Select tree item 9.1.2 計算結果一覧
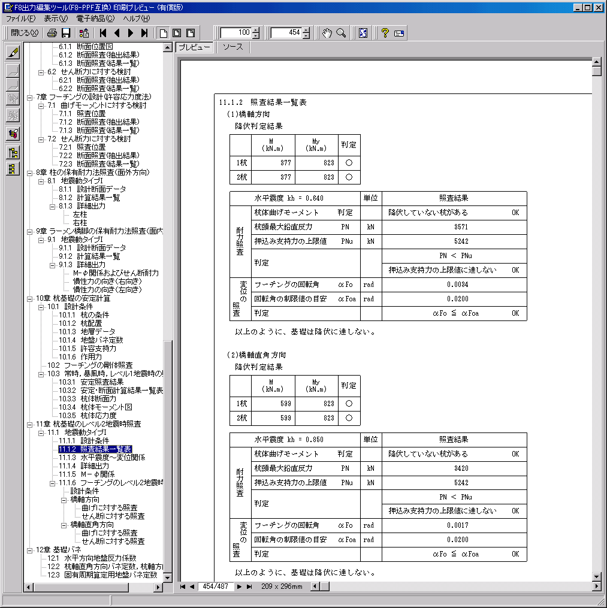607x608 pixels. [89, 256]
